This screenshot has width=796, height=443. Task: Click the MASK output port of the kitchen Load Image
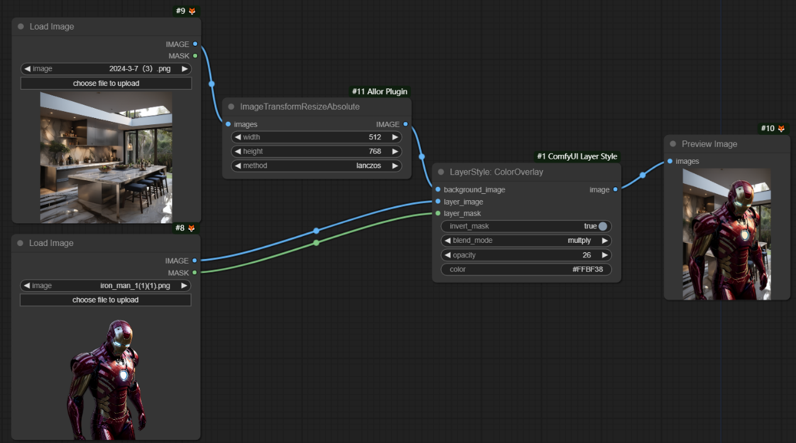tap(195, 56)
